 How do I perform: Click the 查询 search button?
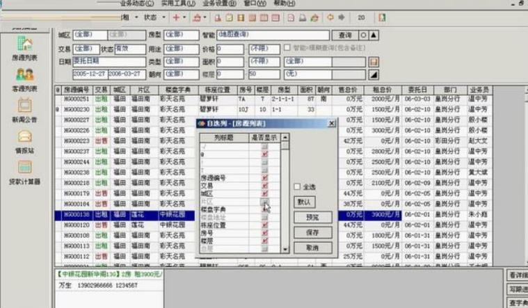[x=344, y=35]
